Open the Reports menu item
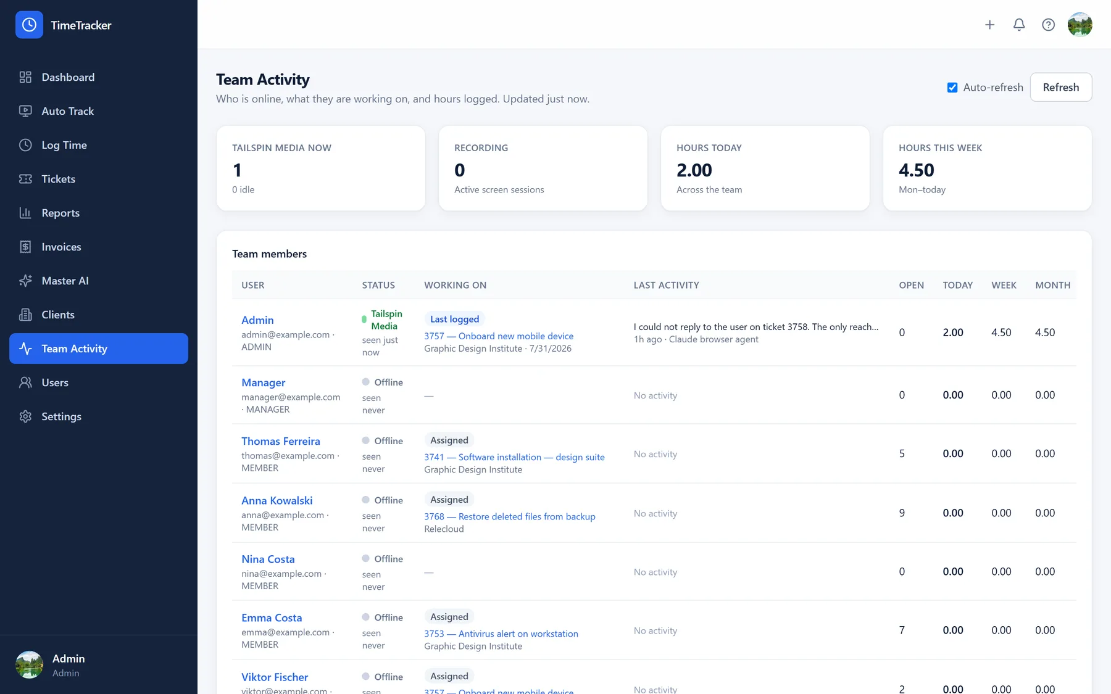The height and width of the screenshot is (694, 1111). pos(99,213)
